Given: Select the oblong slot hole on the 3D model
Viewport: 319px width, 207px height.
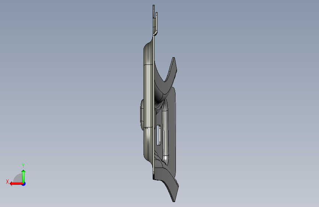Looking at the screenshot, I should click(158, 135).
